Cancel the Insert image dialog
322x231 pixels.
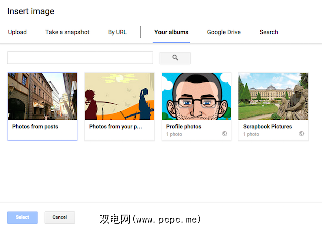click(60, 217)
